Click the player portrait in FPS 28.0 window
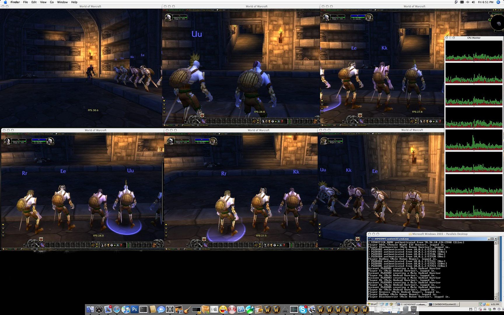 coord(7,141)
